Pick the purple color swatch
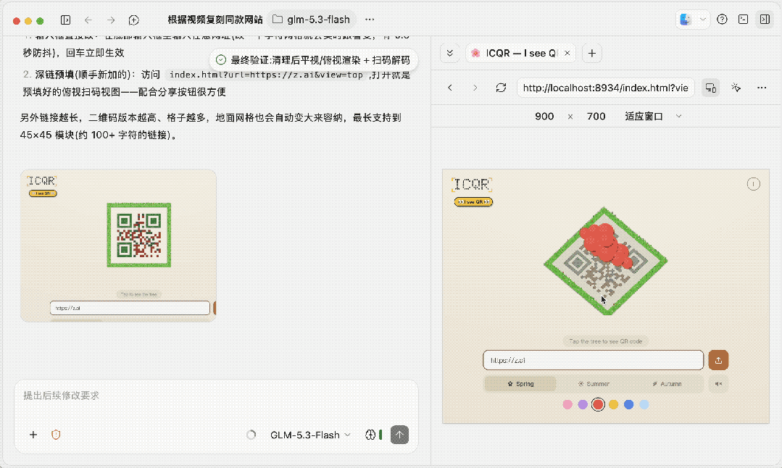 coord(583,405)
